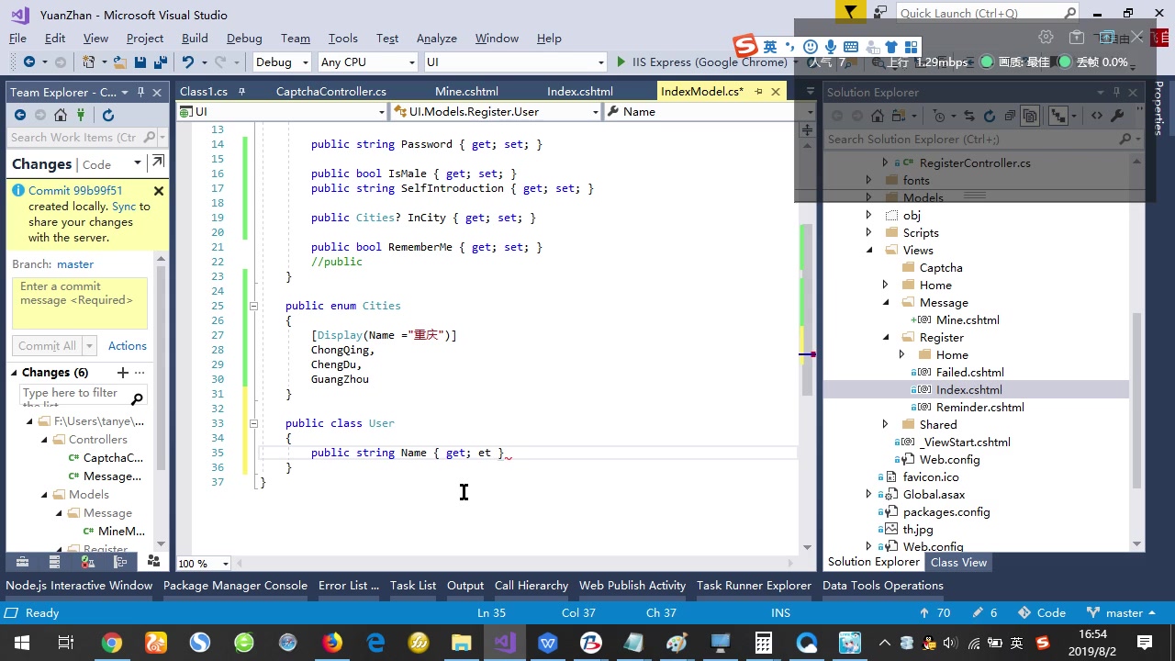Image resolution: width=1175 pixels, height=661 pixels.
Task: Click Navigate Backward toolbar arrow
Action: (x=29, y=62)
